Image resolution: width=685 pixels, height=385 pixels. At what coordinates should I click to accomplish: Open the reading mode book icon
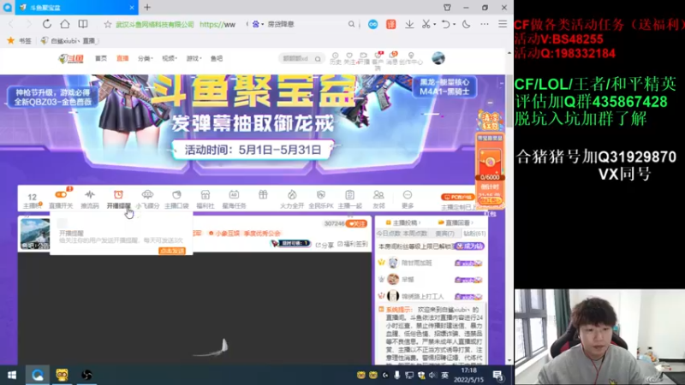point(82,24)
